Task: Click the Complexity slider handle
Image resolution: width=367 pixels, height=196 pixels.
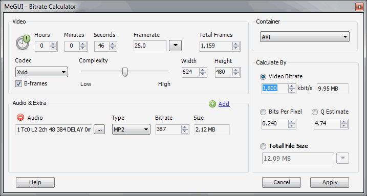Action: coord(125,72)
